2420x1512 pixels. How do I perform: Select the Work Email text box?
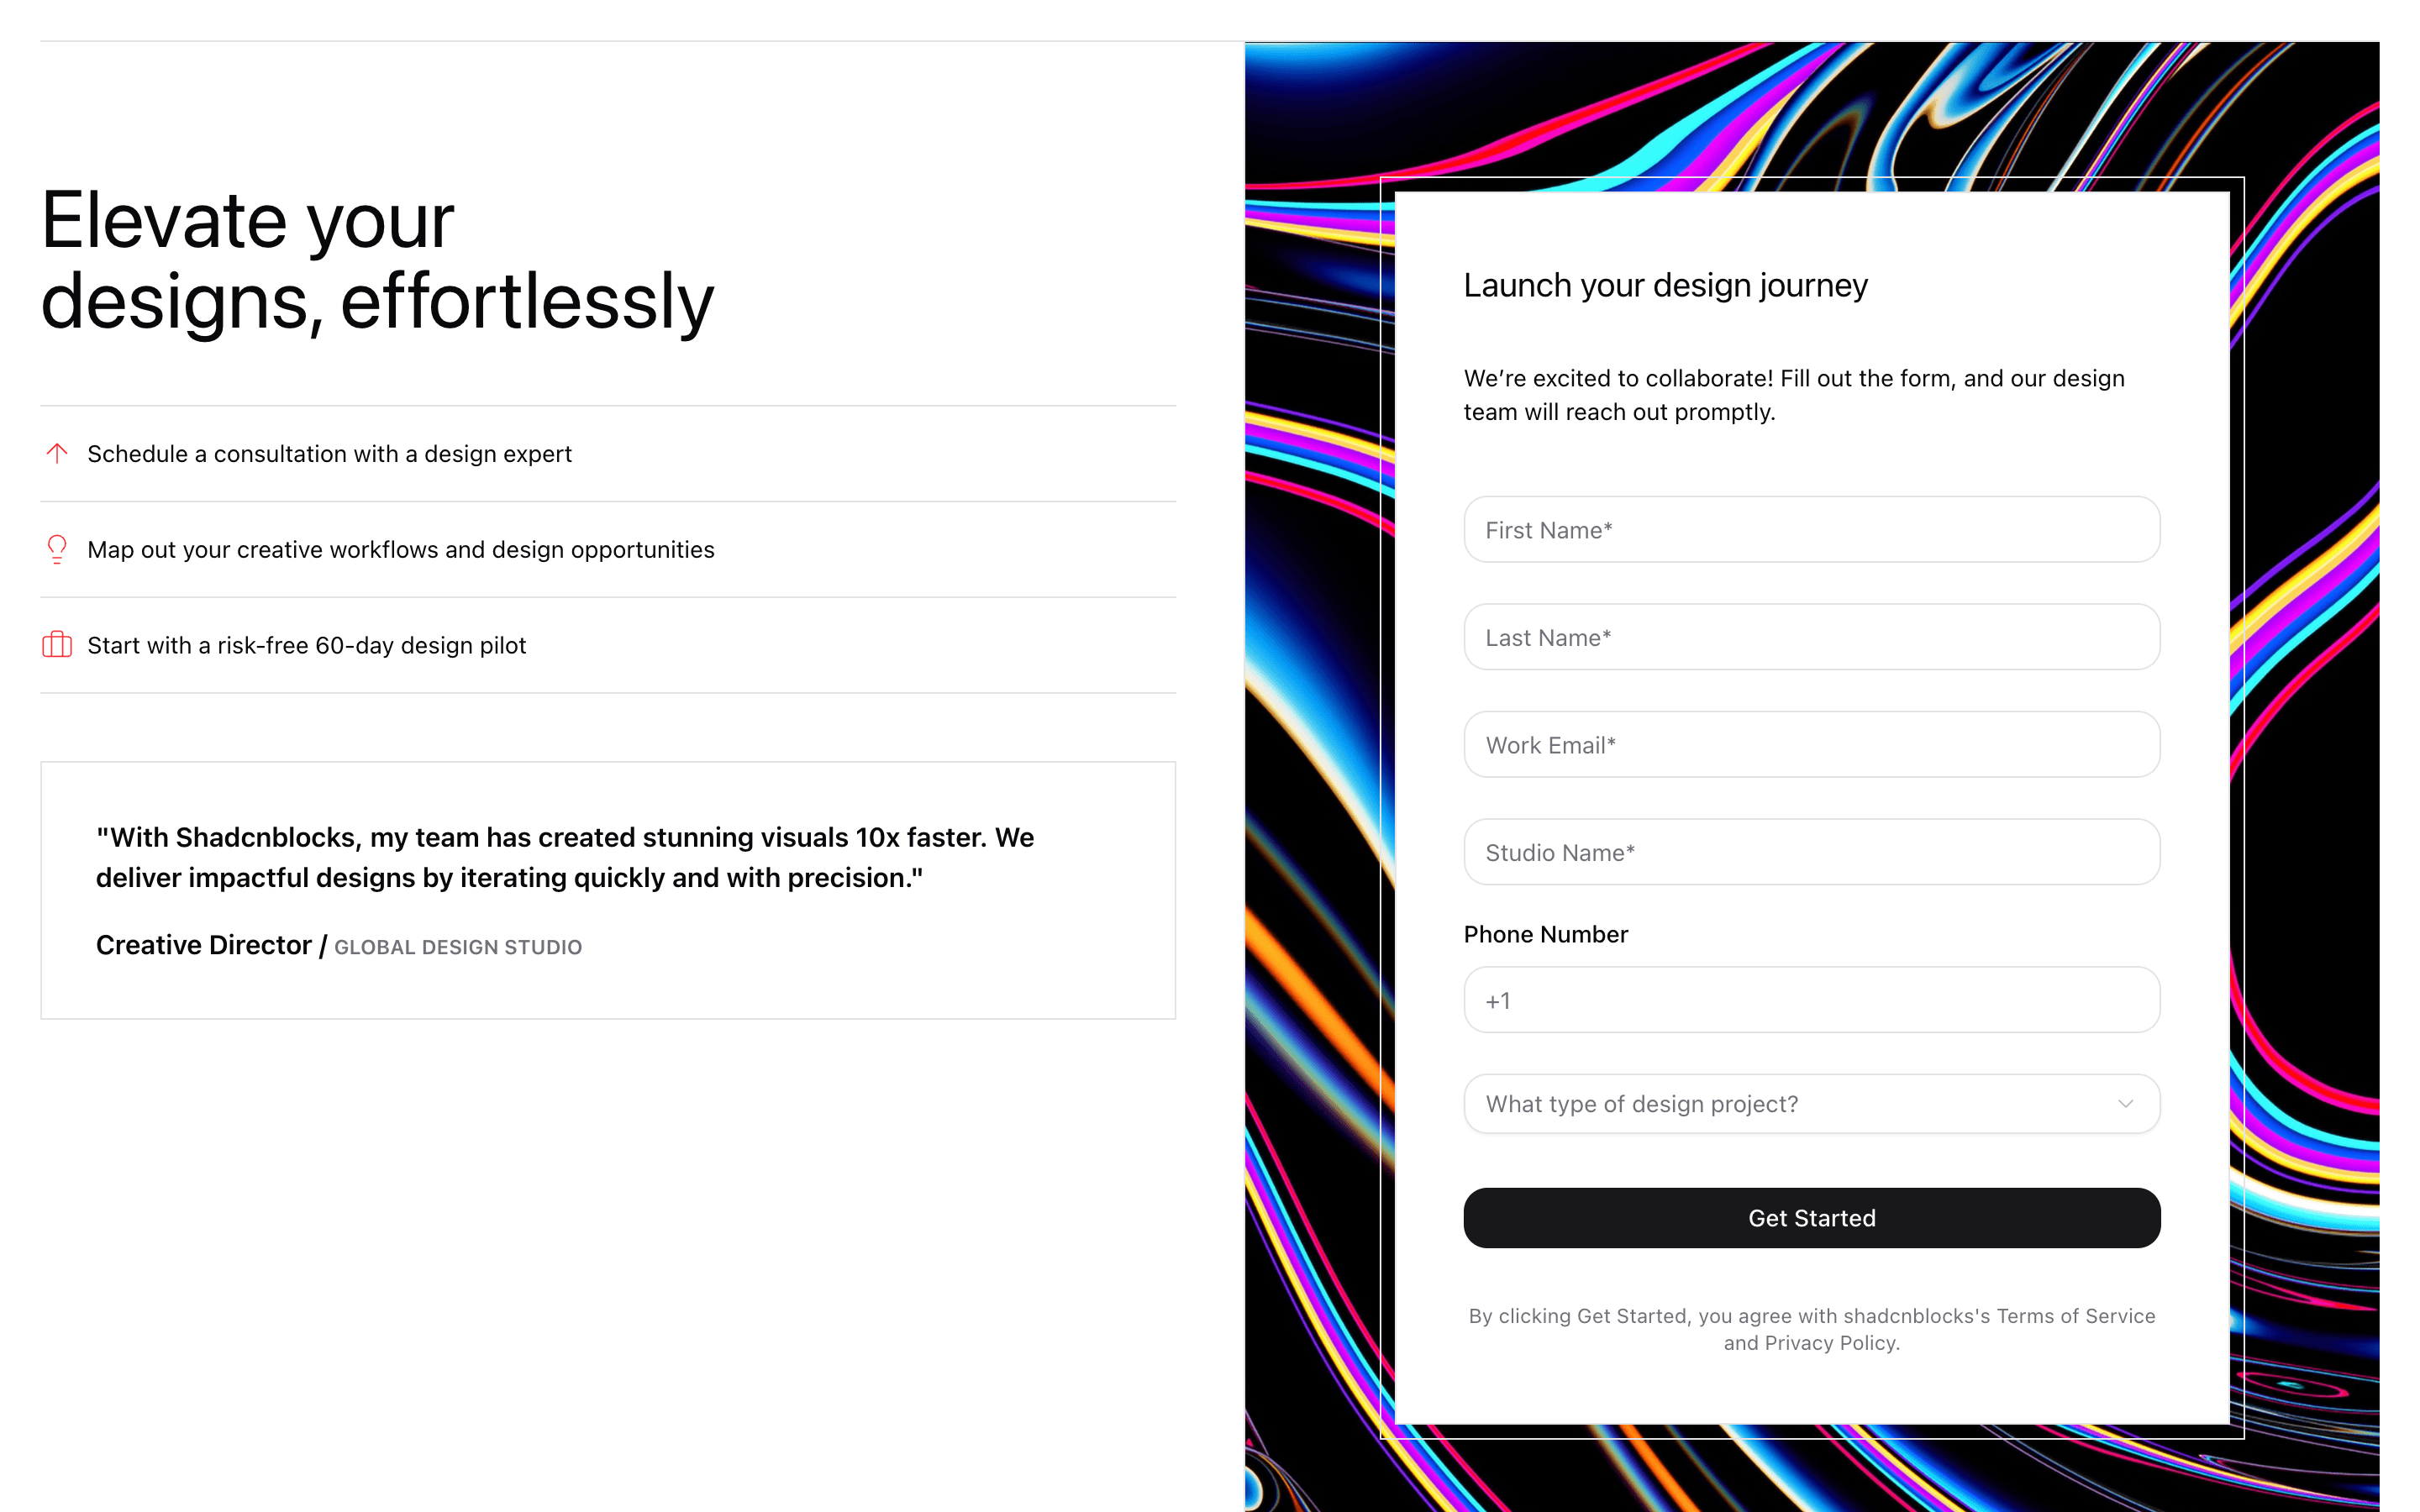coord(1811,745)
